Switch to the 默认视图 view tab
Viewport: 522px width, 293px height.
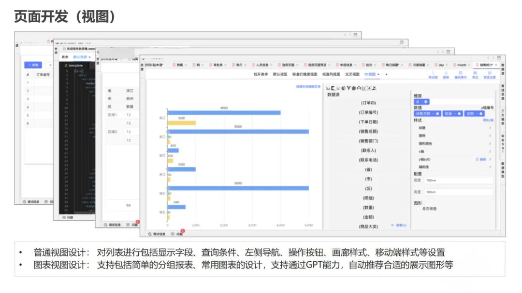point(280,74)
